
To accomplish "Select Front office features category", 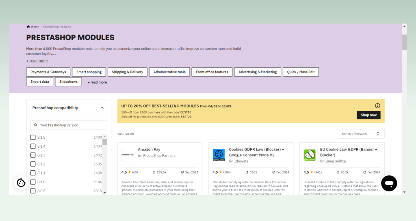I will (212, 72).
